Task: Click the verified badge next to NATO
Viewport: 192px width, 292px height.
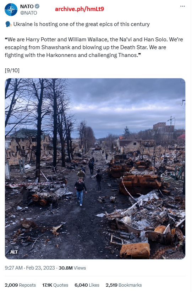Action: [x=37, y=6]
